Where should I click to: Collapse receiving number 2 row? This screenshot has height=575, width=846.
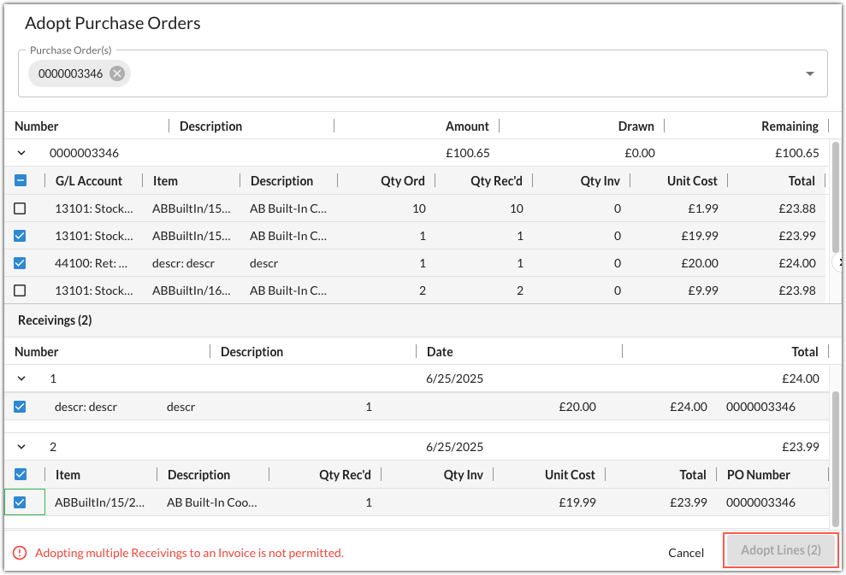tap(22, 446)
